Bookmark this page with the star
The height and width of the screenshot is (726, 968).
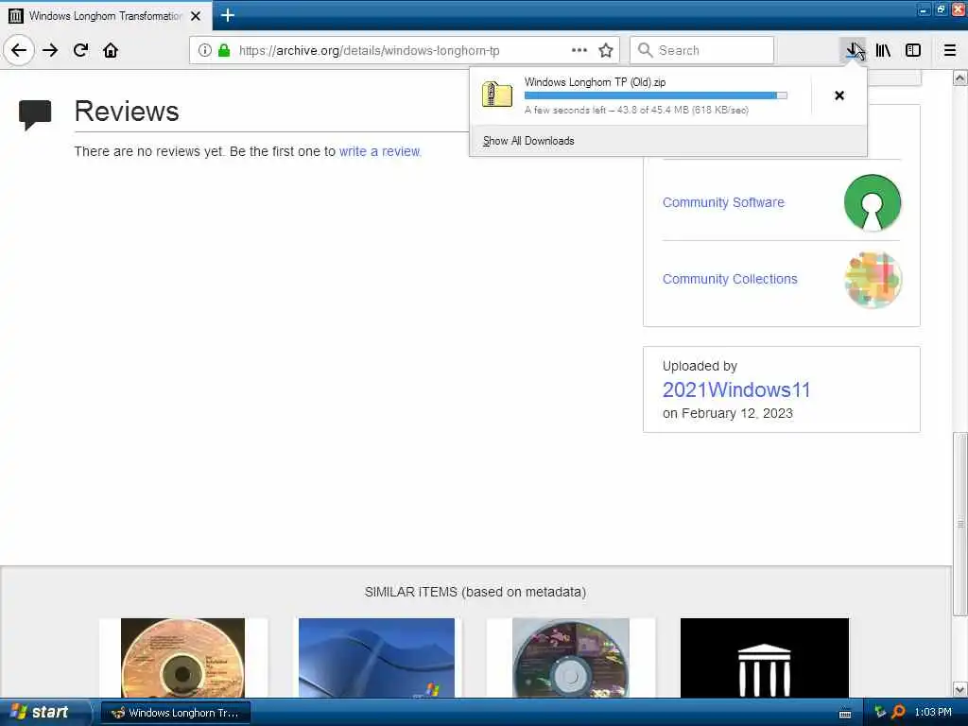coord(606,50)
